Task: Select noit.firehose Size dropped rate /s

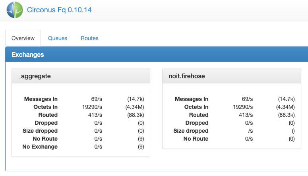Action: [250, 131]
